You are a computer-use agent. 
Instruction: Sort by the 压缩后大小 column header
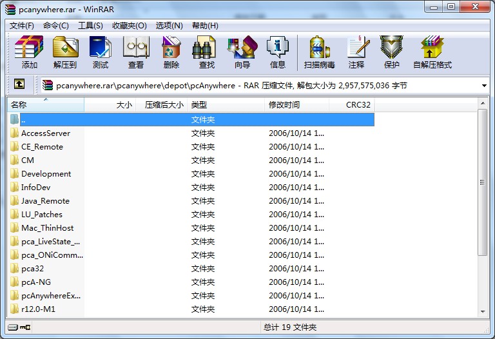click(161, 105)
